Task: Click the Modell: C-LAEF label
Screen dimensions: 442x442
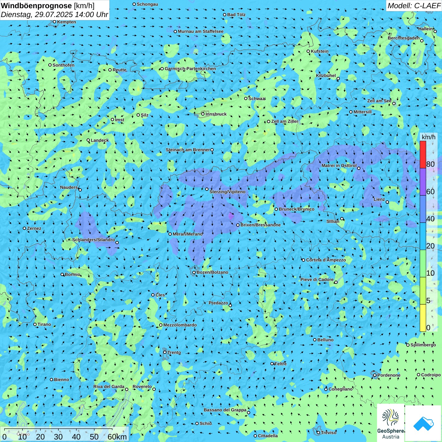Action: 414,6
